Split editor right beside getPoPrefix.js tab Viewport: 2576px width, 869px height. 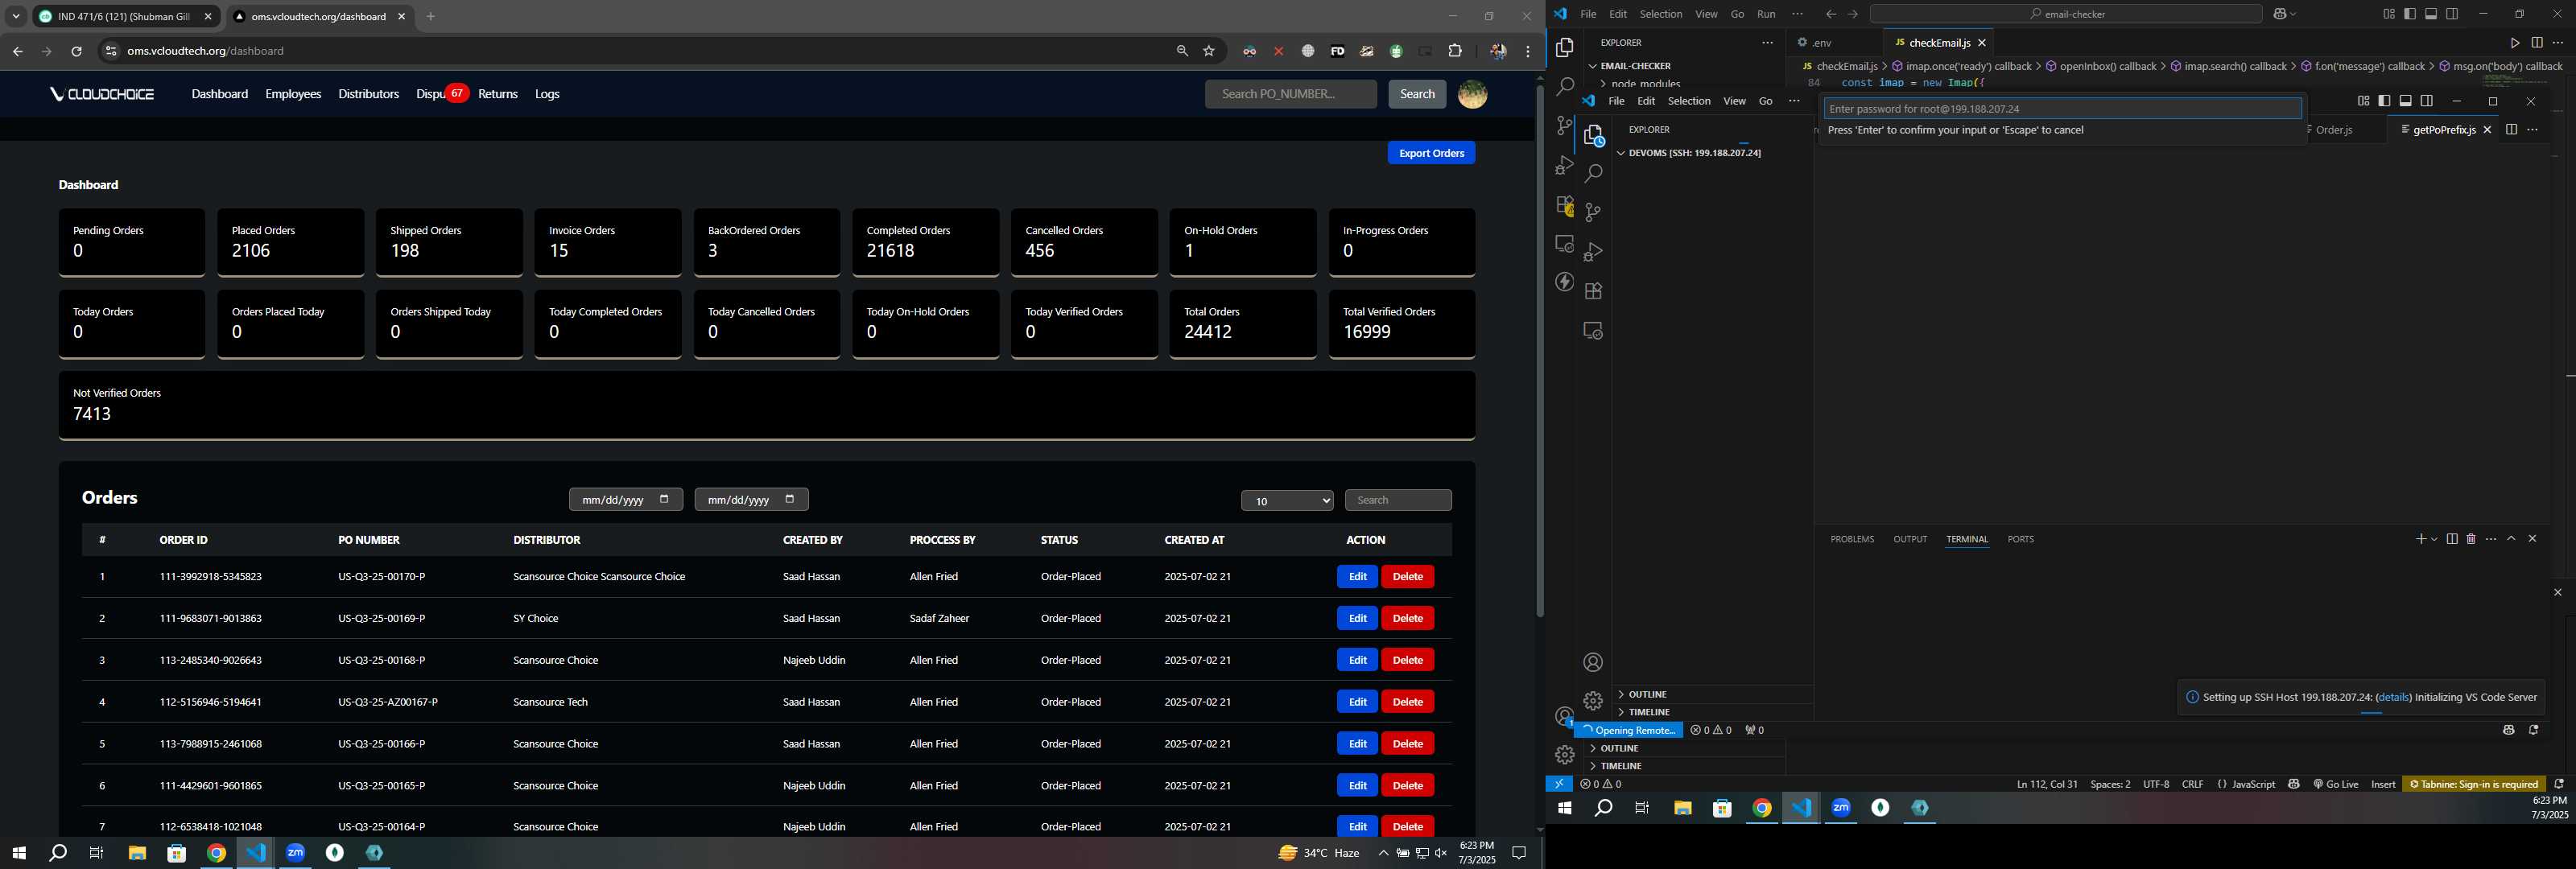point(2511,129)
